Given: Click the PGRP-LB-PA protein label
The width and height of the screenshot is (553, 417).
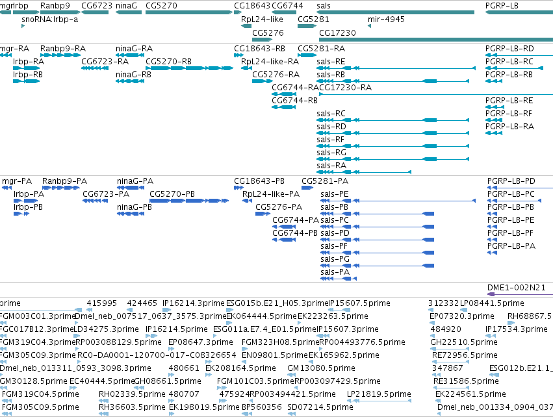Looking at the screenshot, I should click(511, 246).
